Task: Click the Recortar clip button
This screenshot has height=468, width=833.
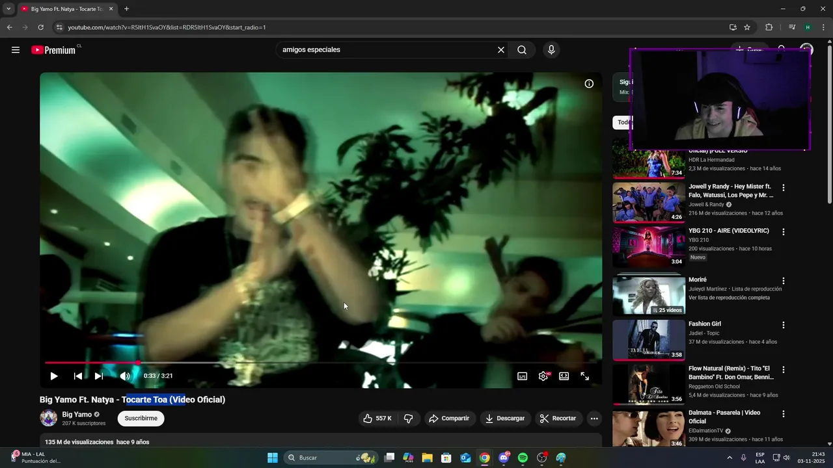Action: 558,419
